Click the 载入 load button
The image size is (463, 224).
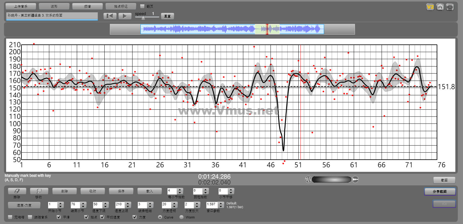pos(149,191)
